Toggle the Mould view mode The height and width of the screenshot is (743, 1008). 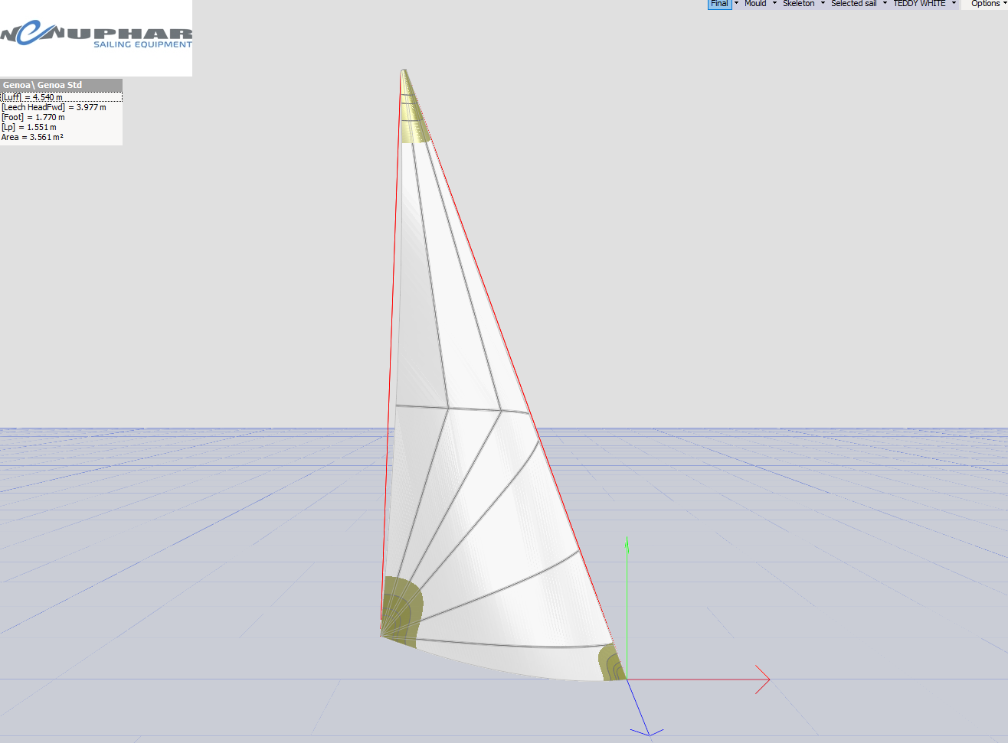755,4
